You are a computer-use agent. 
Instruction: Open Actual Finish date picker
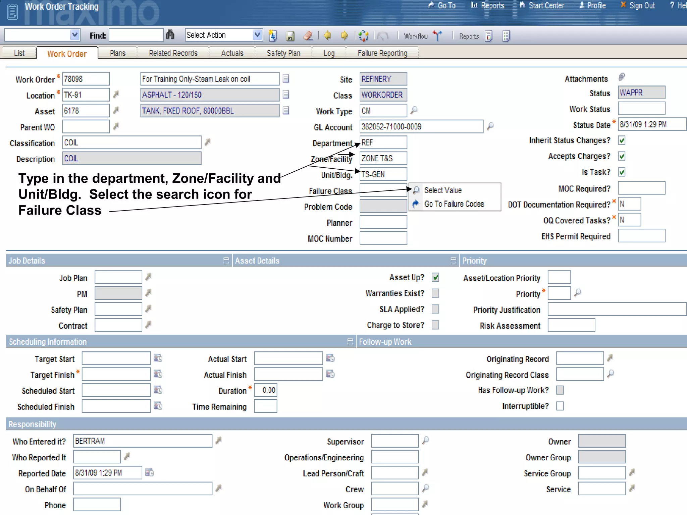[x=330, y=374]
